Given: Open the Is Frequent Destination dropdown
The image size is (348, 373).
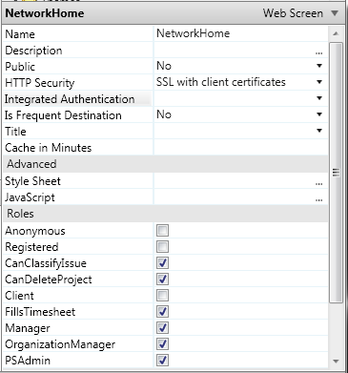Looking at the screenshot, I should pos(319,114).
